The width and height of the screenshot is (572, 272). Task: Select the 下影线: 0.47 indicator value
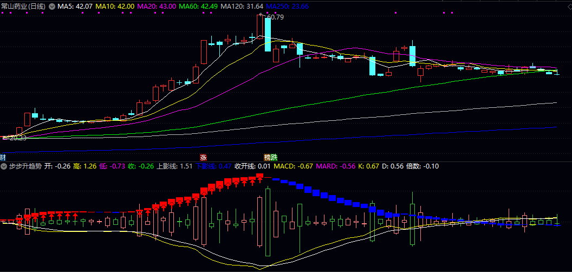pos(213,166)
